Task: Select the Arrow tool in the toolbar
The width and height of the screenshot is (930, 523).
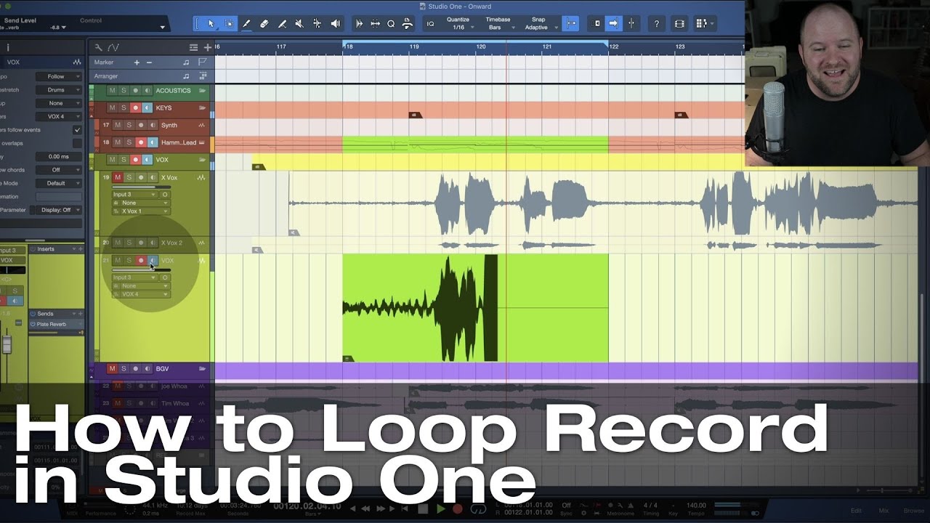Action: 211,23
